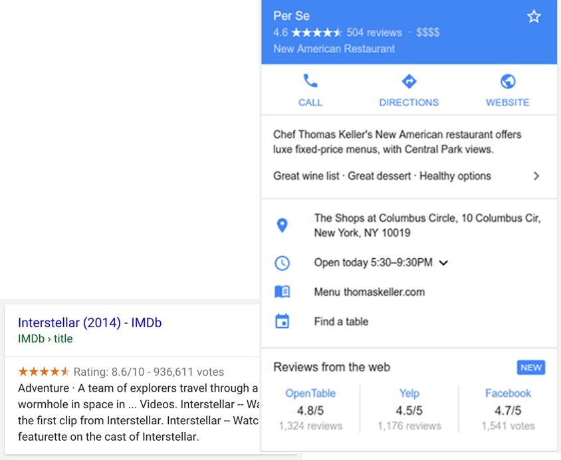Click the New American Restaurant category text
Screen dimensions: 561x460
334,48
